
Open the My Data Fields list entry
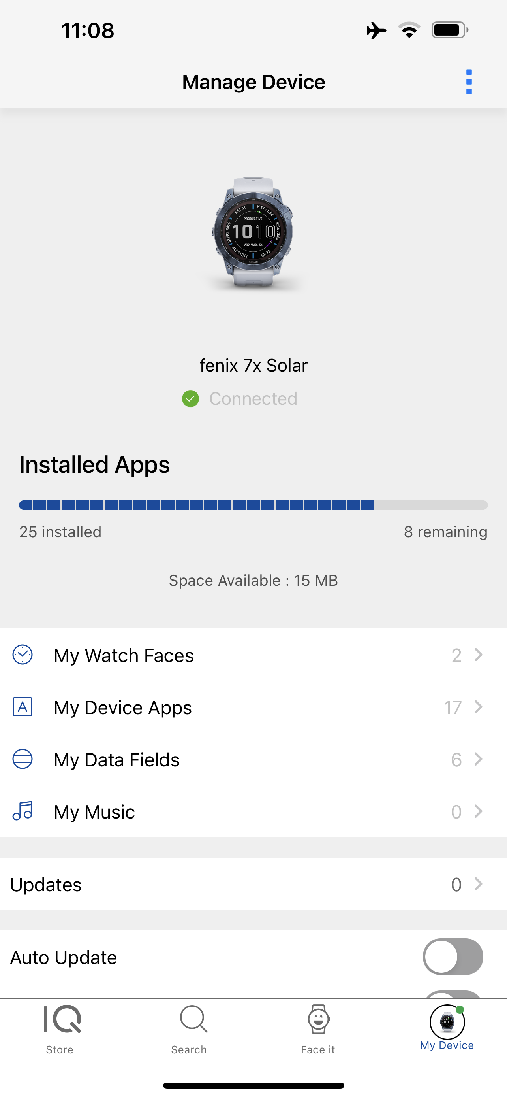point(116,760)
